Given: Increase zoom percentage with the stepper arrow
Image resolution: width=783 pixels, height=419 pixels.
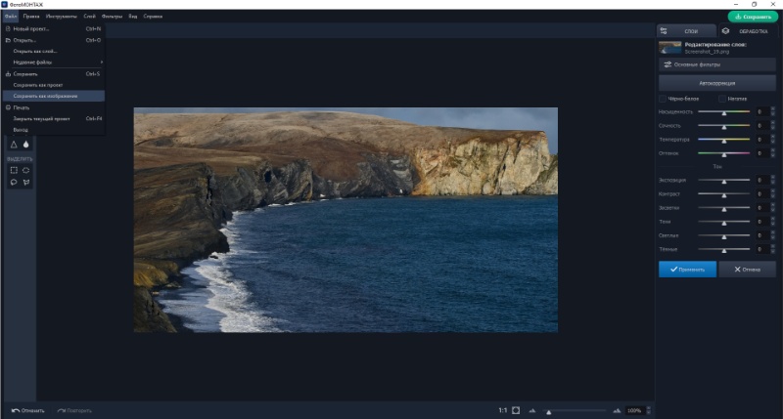Looking at the screenshot, I should (x=648, y=408).
